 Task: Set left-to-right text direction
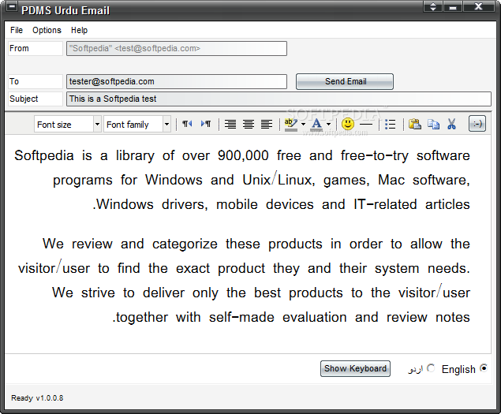tap(206, 124)
